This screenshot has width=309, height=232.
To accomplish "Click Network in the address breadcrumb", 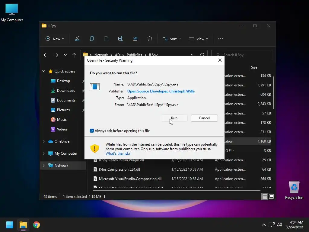I will (101, 54).
